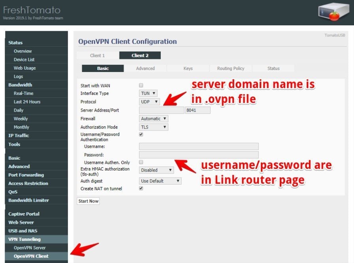Open Access Restriction in the sidebar
Viewport: 354px width, 263px height.
[x=36, y=183]
